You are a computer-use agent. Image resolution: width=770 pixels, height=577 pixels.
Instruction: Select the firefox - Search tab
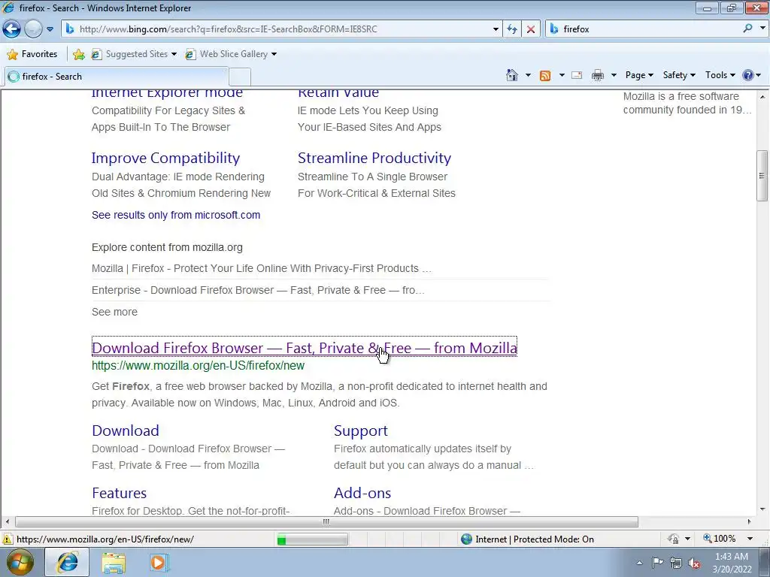click(x=117, y=77)
